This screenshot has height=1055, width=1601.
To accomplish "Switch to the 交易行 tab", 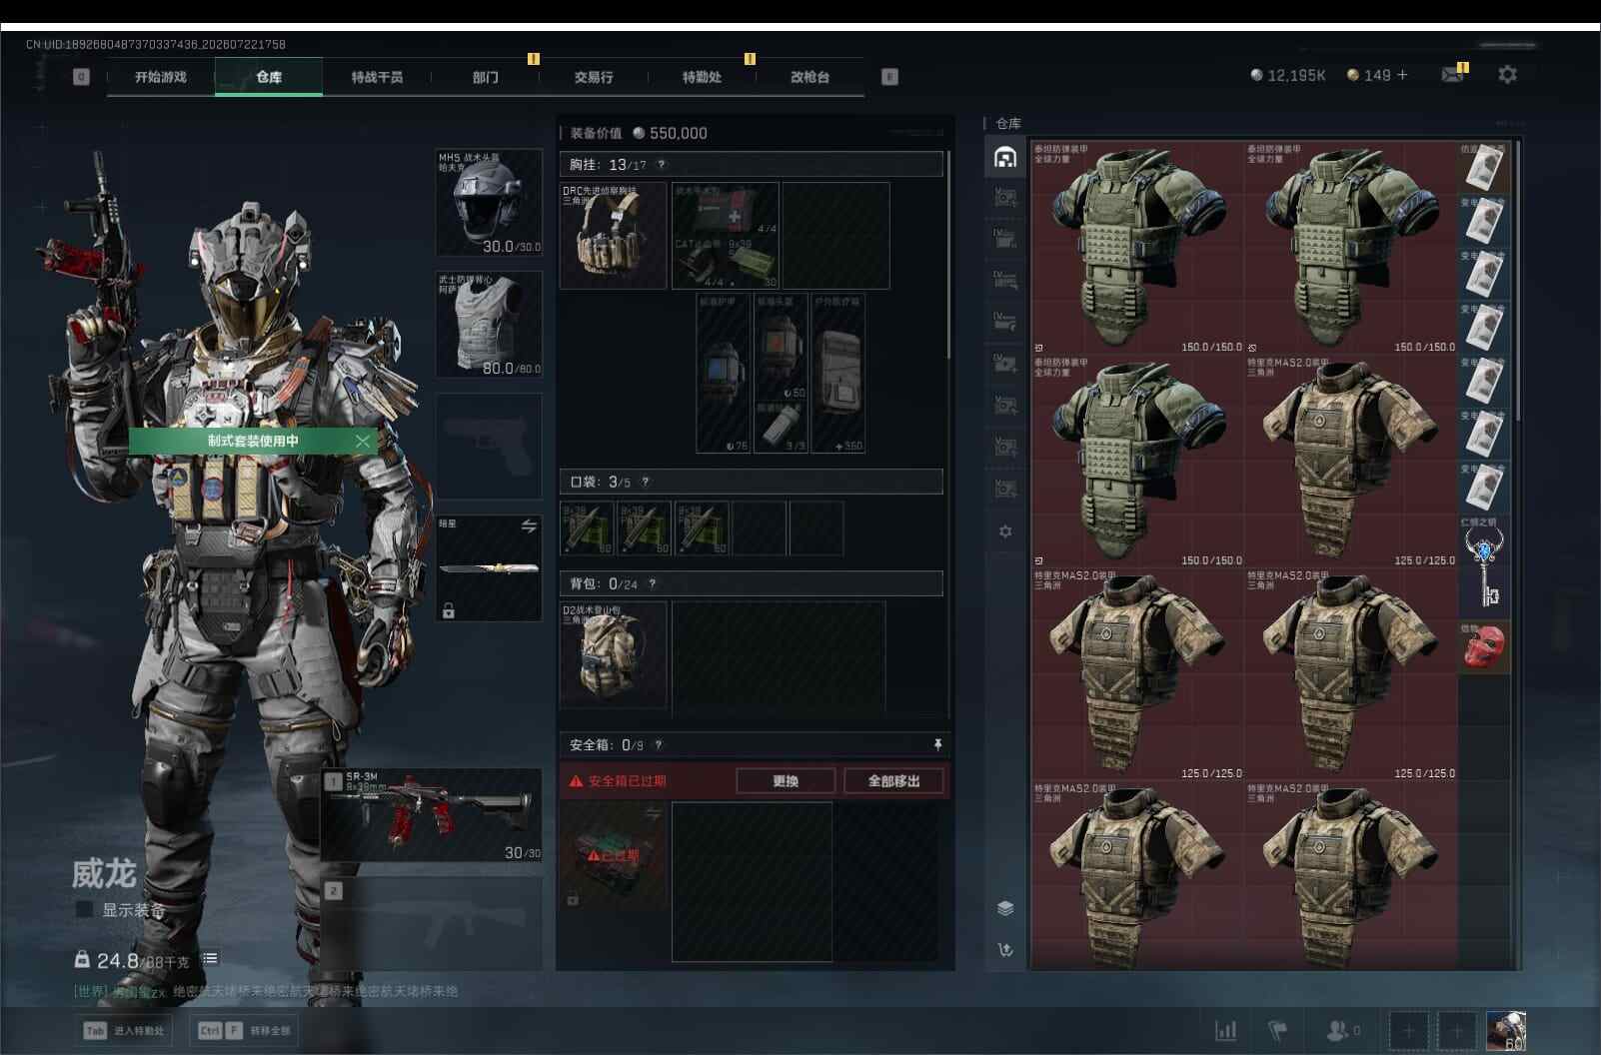I will 594,77.
